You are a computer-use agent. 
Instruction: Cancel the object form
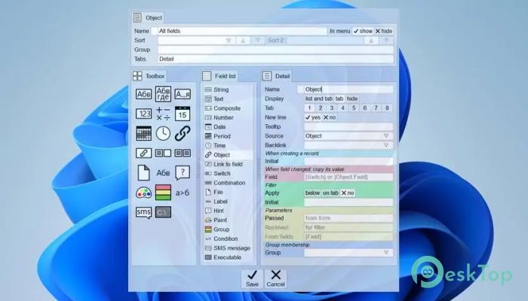click(275, 278)
